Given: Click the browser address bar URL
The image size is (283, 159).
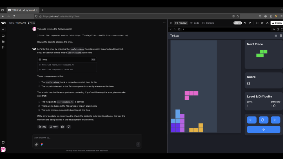Looking at the screenshot, I should (x=61, y=16).
